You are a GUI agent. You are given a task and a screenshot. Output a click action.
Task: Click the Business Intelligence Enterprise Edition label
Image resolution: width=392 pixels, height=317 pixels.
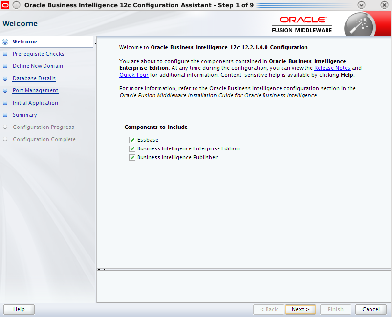[188, 149]
